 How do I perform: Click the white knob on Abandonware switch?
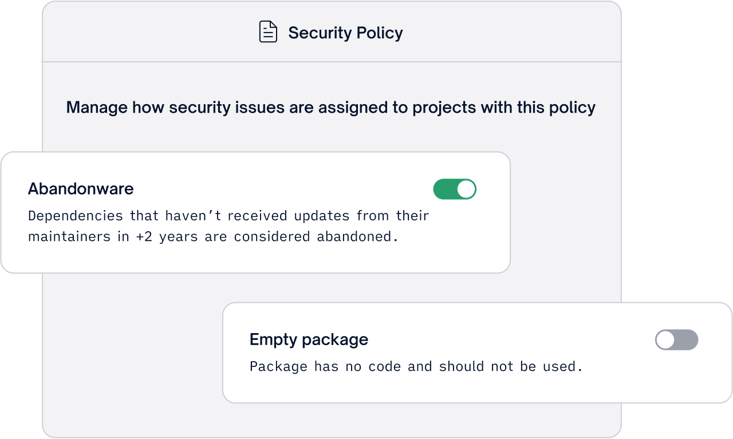pyautogui.click(x=466, y=189)
